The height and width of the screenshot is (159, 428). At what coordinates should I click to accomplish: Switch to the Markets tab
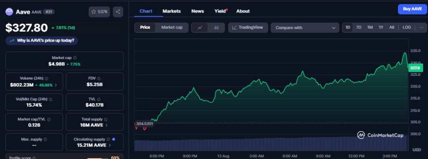(x=172, y=11)
